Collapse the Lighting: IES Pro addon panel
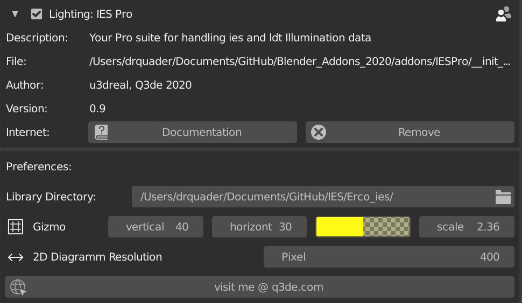522x303 pixels. [15, 14]
